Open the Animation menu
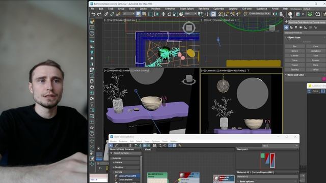The height and width of the screenshot is (183, 326). (x=170, y=9)
